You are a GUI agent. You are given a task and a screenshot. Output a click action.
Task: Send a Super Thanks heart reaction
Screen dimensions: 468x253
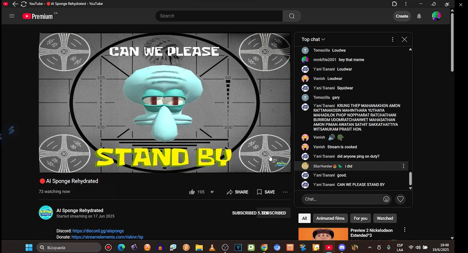click(x=400, y=199)
